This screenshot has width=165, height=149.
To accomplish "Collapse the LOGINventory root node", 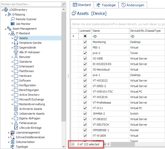I will [x=2, y=10].
